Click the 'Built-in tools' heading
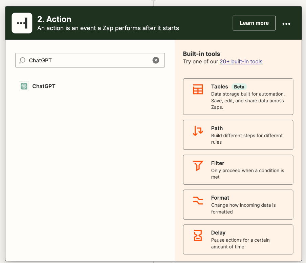The image size is (306, 263). [201, 54]
